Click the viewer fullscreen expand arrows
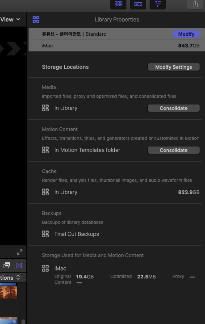 tap(20, 252)
